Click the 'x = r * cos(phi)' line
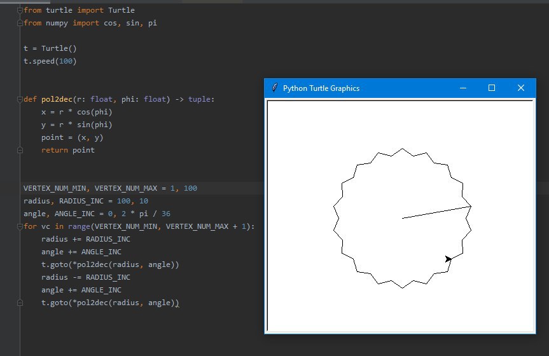Image resolution: width=549 pixels, height=356 pixels. [x=77, y=112]
